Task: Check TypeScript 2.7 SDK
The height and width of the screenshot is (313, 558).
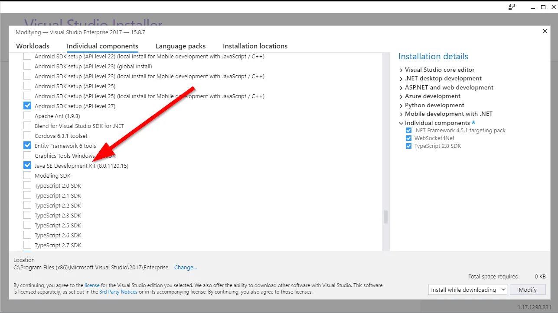Action: tap(27, 245)
